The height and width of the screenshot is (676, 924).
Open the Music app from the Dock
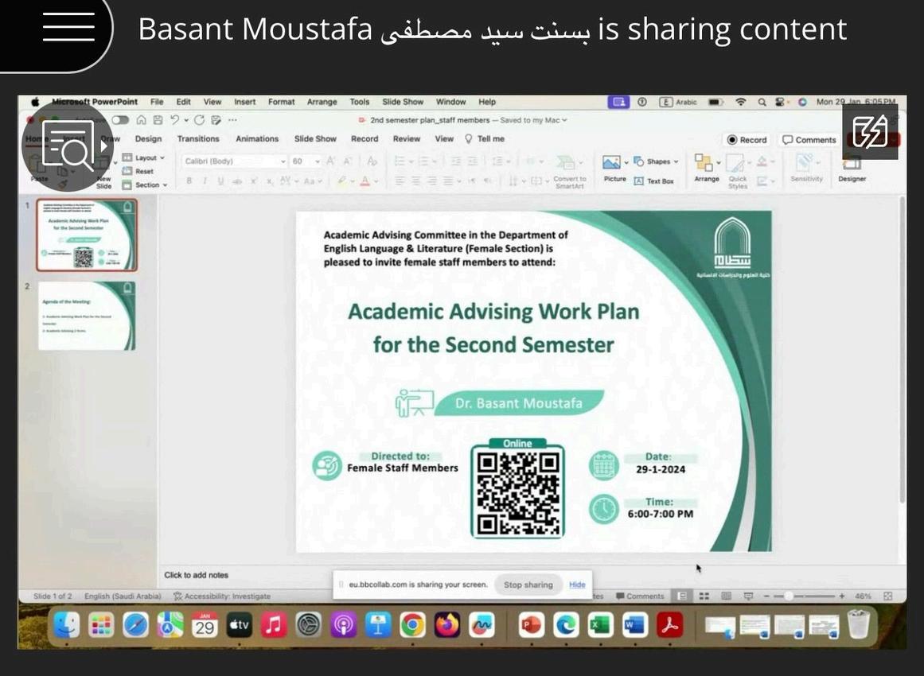point(274,625)
